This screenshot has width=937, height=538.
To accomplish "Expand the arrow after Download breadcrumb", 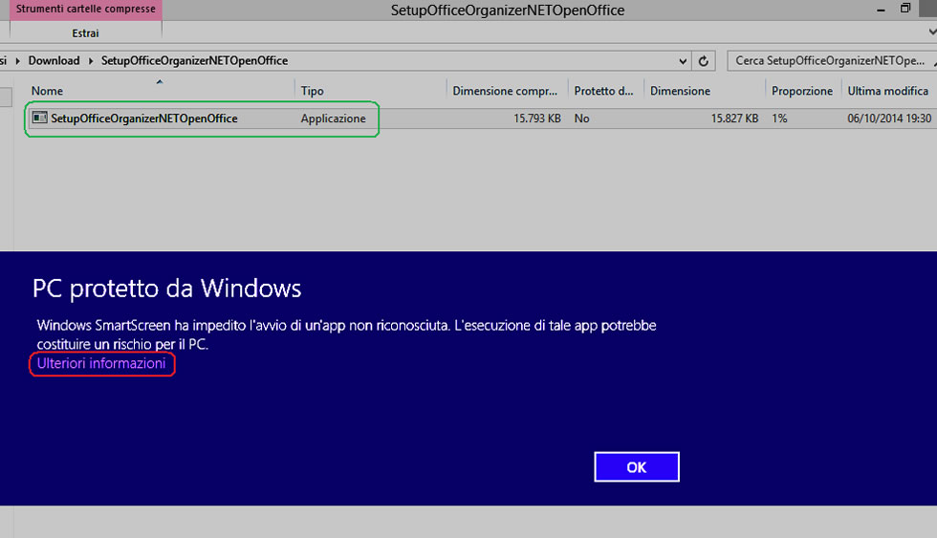I will [91, 61].
